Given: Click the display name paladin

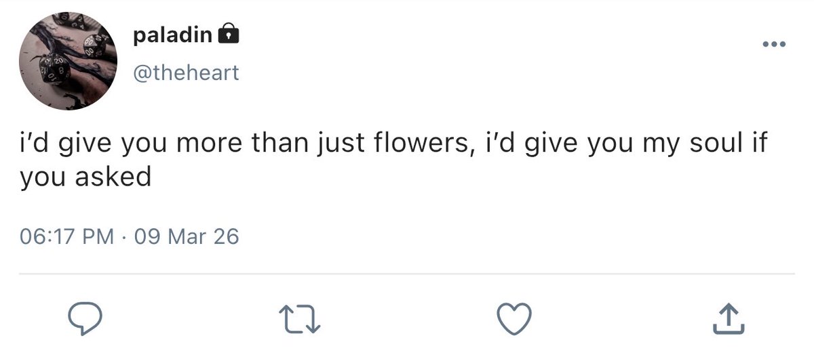Looking at the screenshot, I should click(172, 34).
